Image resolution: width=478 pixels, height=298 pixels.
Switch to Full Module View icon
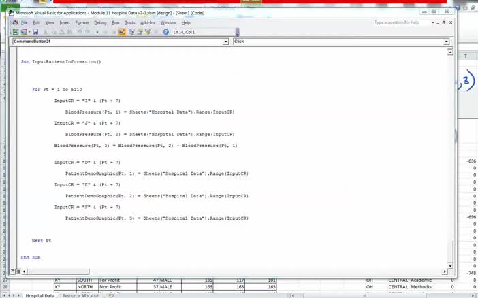pos(18,271)
